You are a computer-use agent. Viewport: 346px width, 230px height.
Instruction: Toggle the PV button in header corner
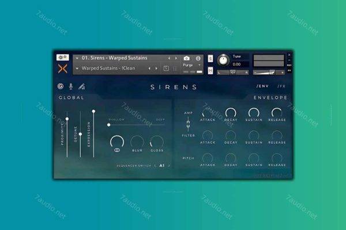click(x=289, y=70)
